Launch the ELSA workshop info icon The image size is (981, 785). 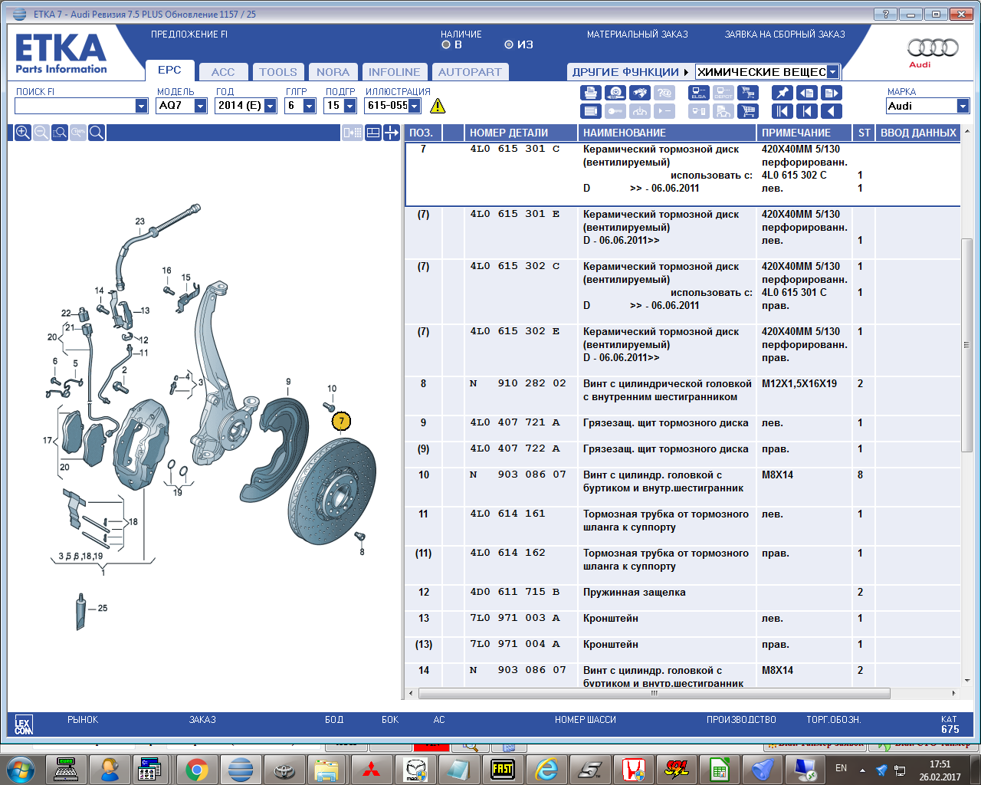pos(699,93)
